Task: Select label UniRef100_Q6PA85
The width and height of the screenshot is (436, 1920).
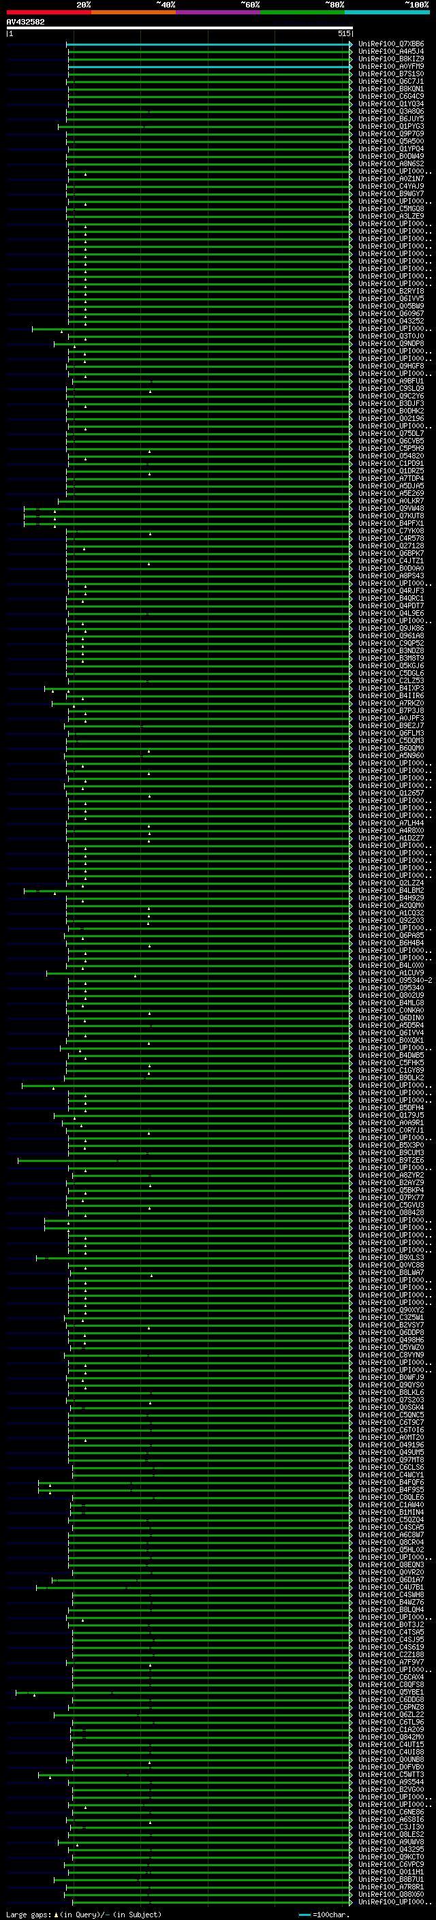Action: (391, 935)
